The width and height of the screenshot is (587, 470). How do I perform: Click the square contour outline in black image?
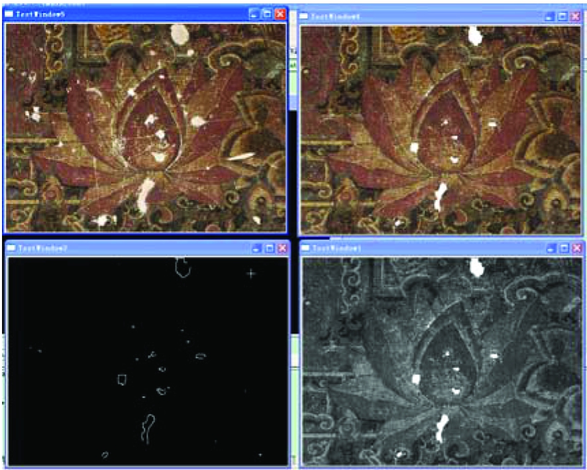tap(122, 379)
